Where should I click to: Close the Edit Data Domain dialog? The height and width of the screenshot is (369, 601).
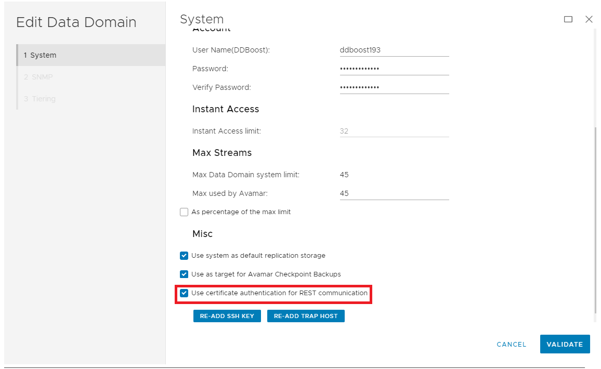coord(589,19)
